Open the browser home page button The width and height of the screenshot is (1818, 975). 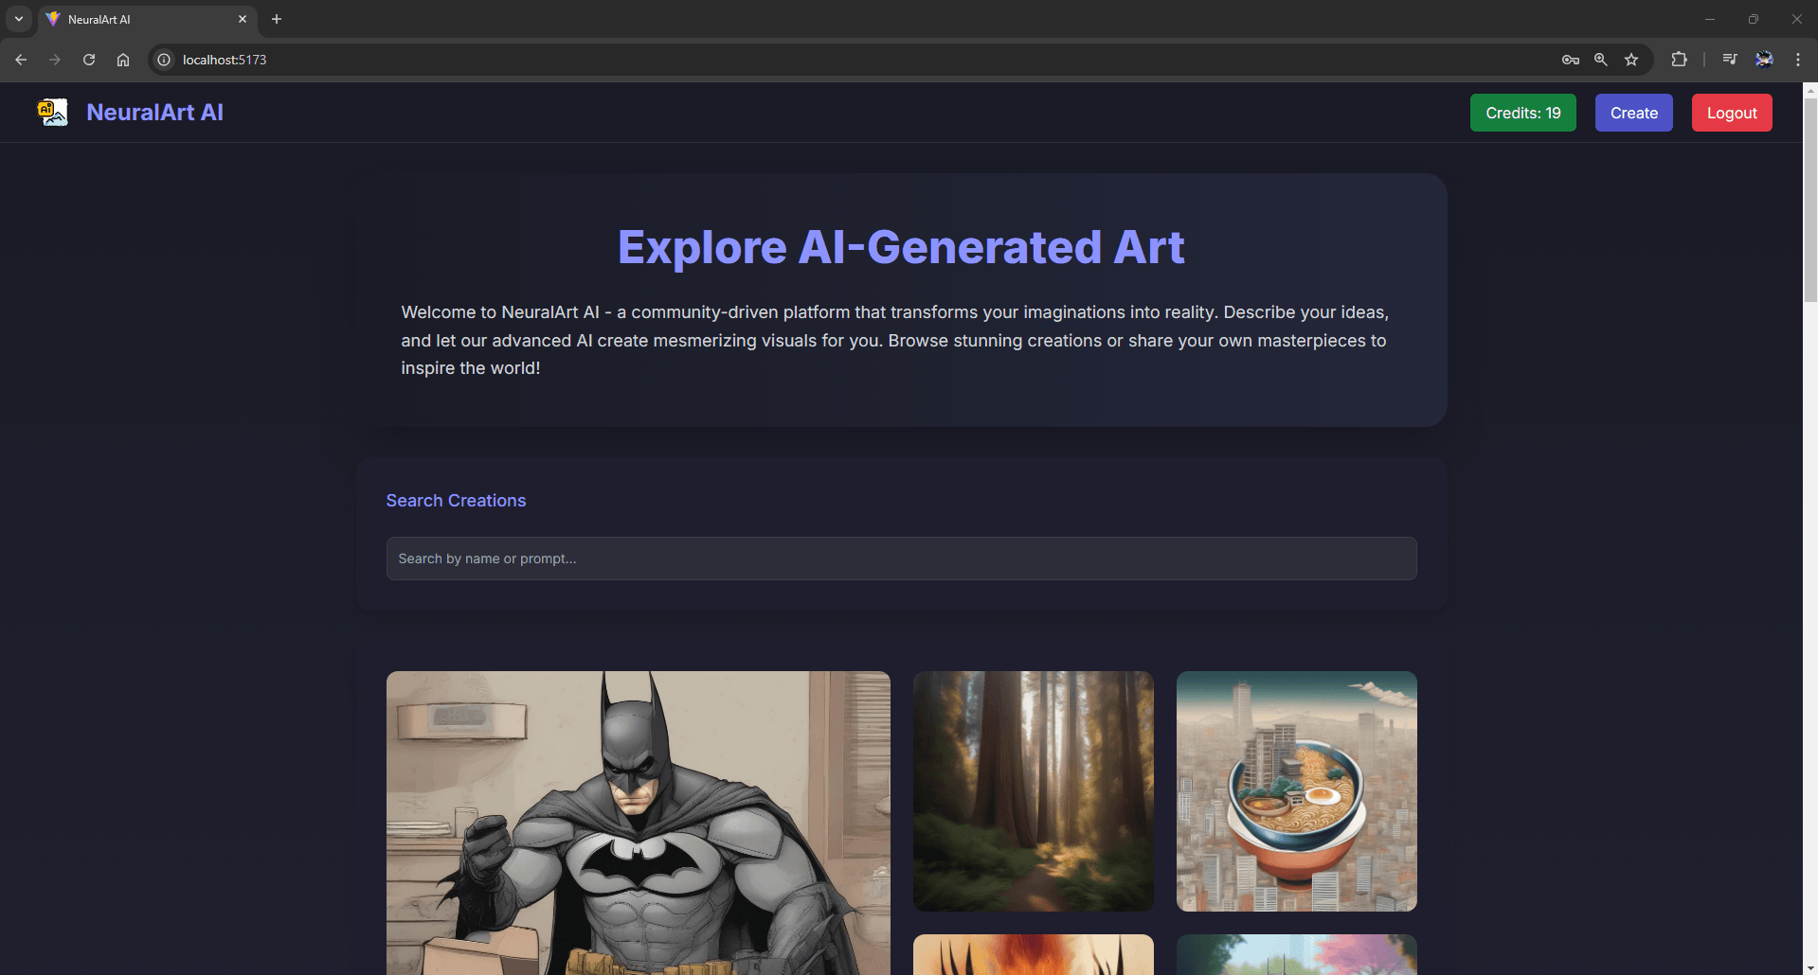pos(123,60)
